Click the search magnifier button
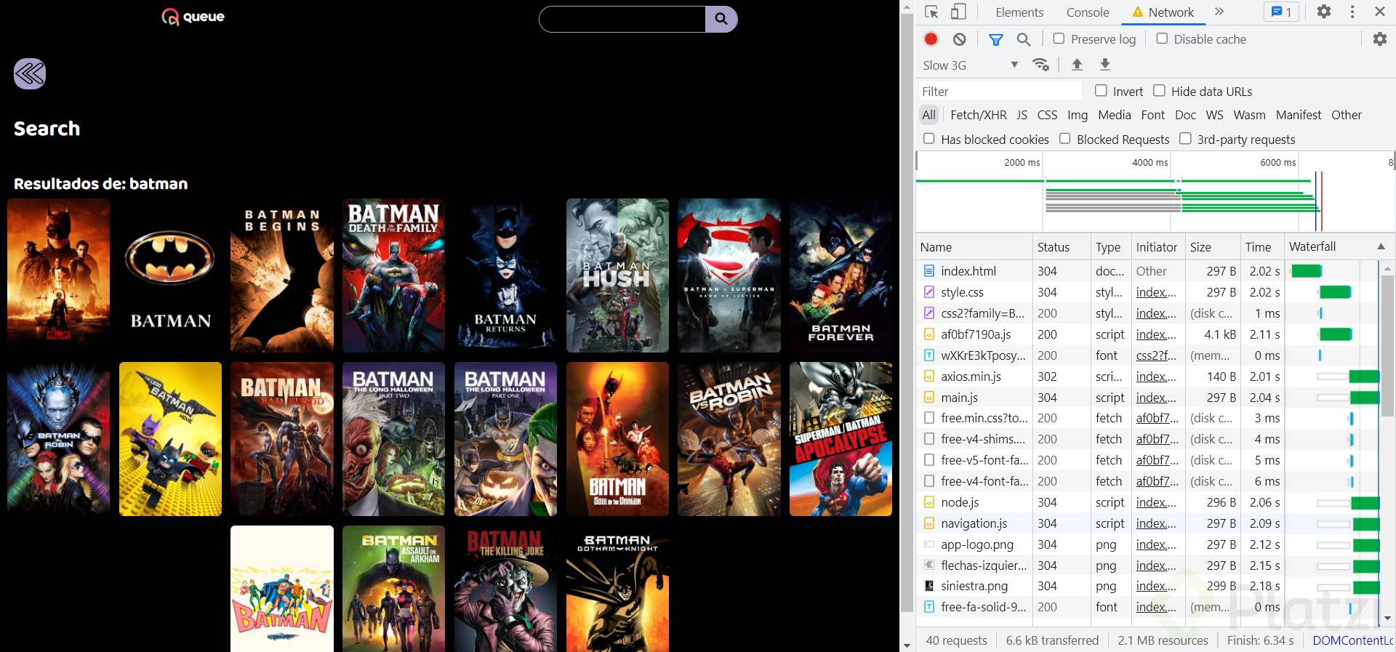This screenshot has width=1396, height=652. point(721,19)
